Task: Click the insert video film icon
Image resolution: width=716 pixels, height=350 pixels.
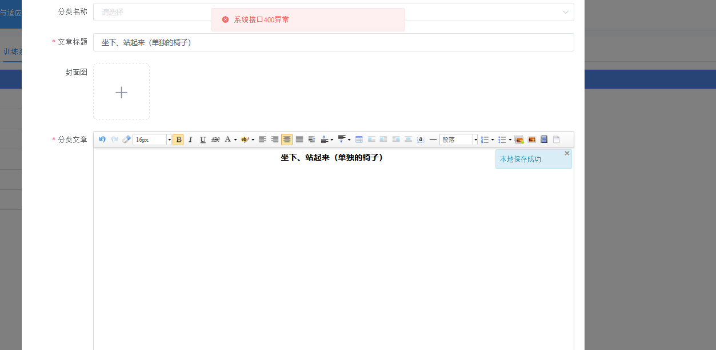Action: click(x=544, y=140)
